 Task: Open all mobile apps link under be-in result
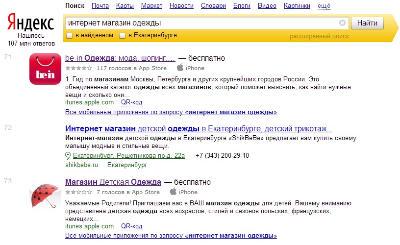pyautogui.click(x=171, y=112)
